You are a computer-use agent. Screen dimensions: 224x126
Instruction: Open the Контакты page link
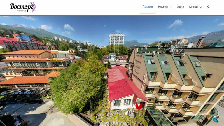click(x=195, y=7)
